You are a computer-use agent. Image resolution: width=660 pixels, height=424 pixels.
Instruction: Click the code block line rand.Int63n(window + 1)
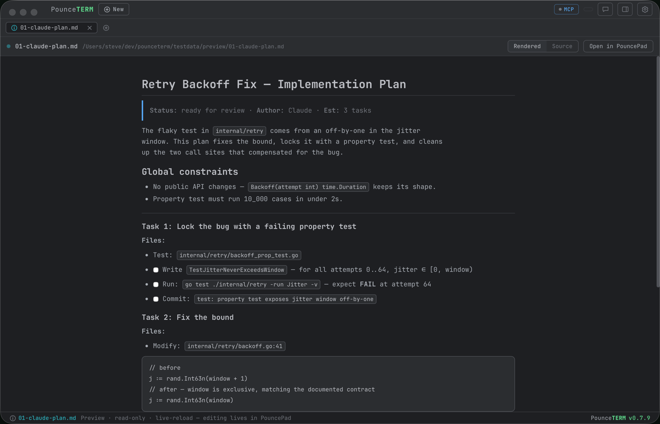[198, 379]
